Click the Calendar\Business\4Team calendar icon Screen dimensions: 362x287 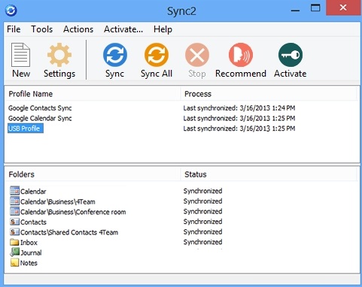coord(14,201)
